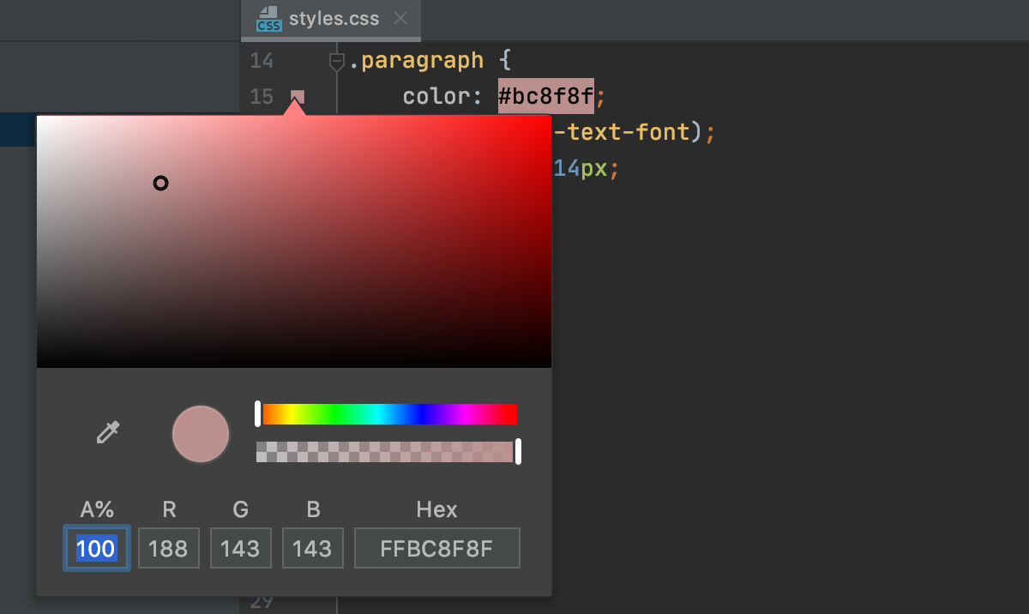Click the code folding marker beside .paragraph
Image resolution: width=1029 pixels, height=614 pixels.
(x=334, y=59)
